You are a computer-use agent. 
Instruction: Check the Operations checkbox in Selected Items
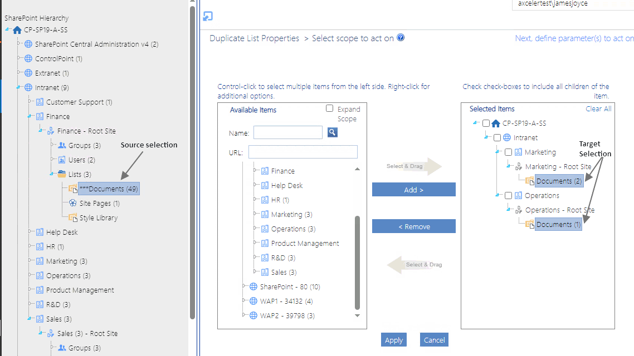coord(509,195)
